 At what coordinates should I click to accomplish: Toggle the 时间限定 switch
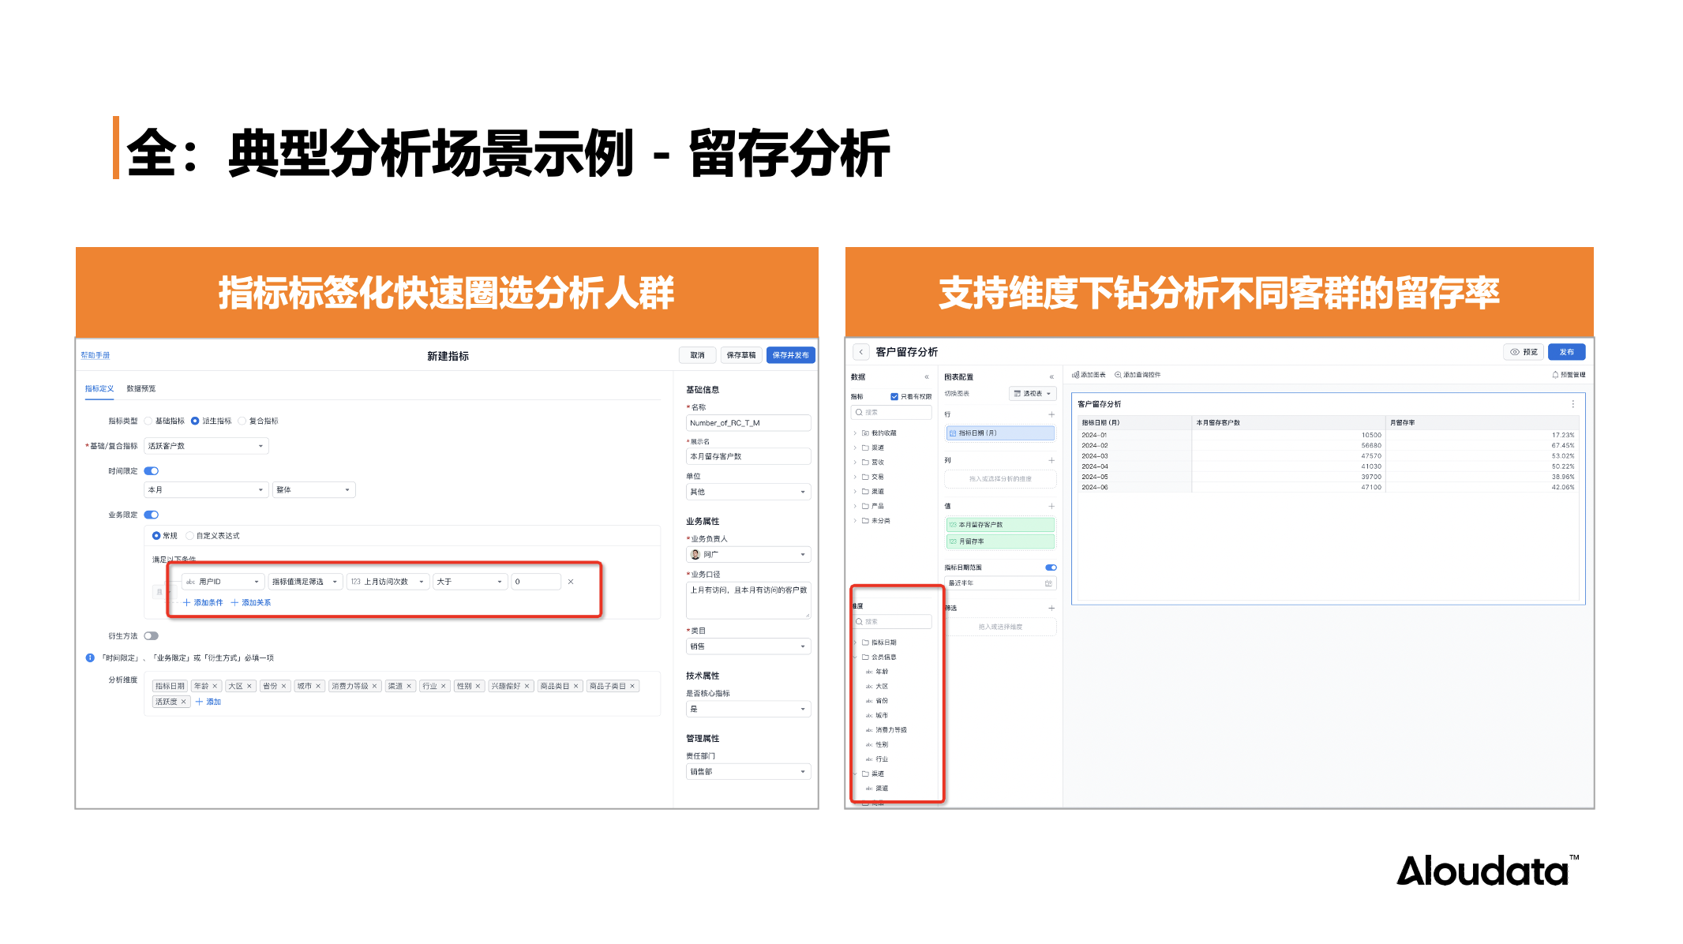point(152,471)
